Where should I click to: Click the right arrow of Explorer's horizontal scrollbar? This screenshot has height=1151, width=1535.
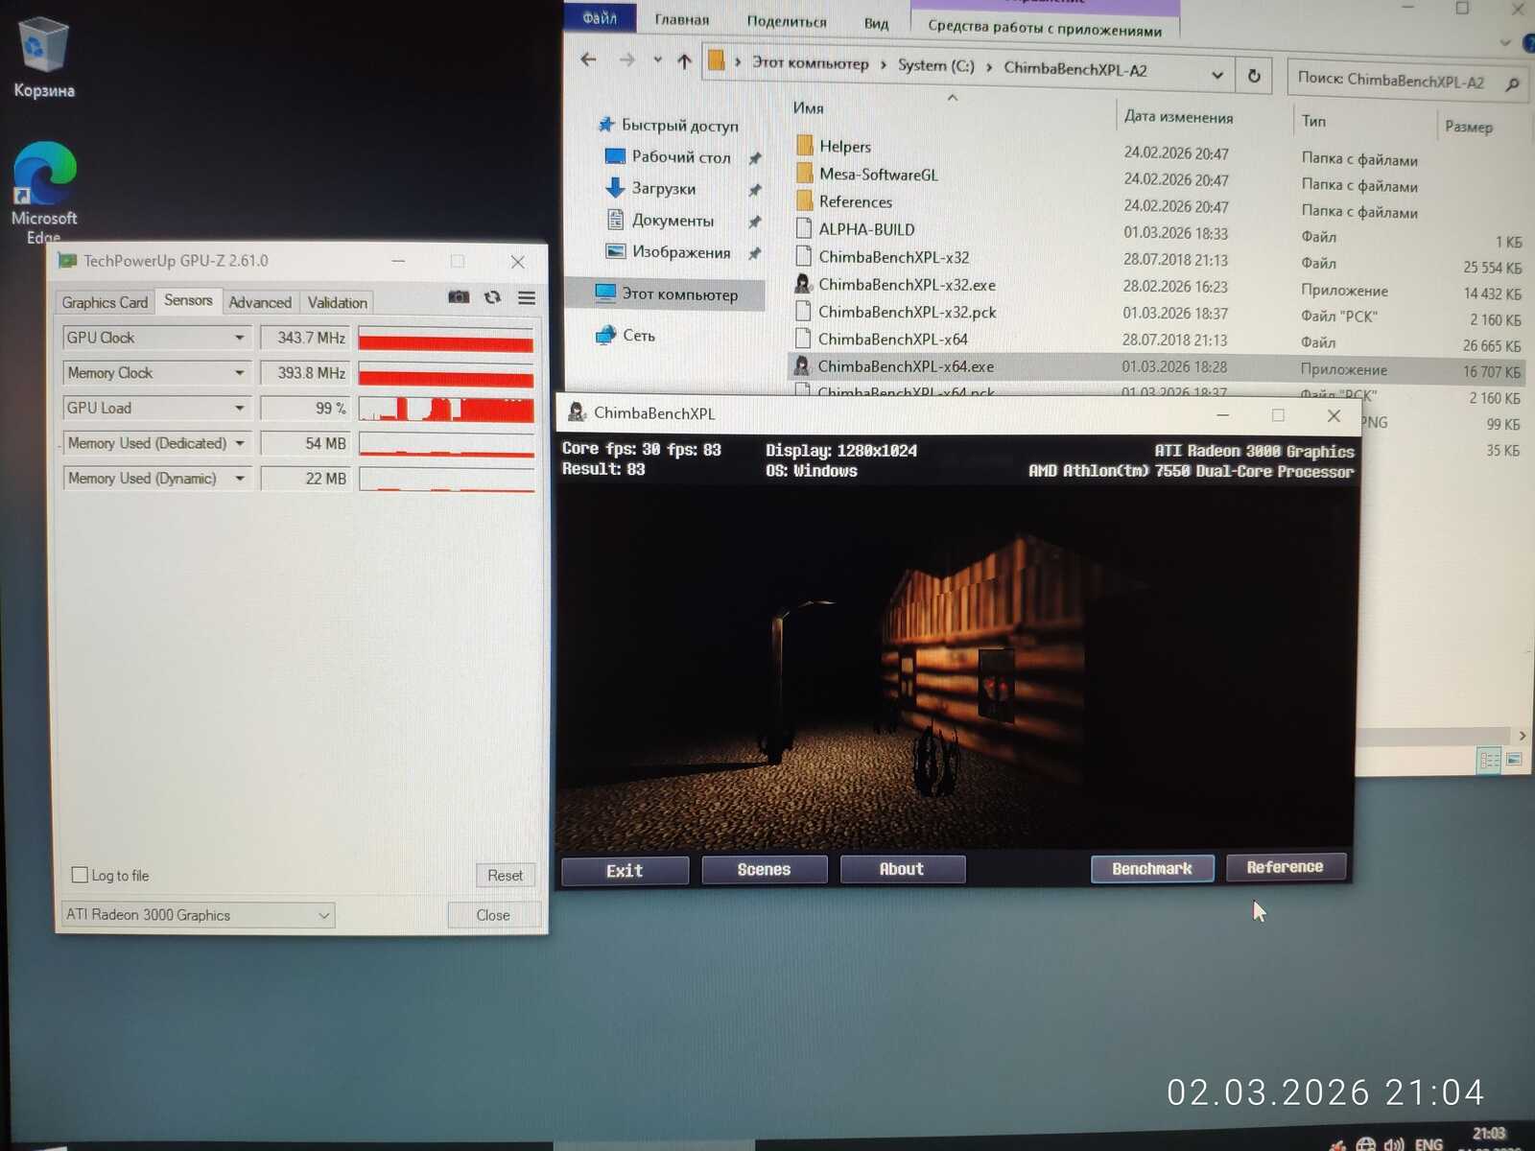1523,735
